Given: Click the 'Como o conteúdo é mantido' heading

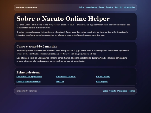Looking at the screenshot, I should [x=37, y=47].
